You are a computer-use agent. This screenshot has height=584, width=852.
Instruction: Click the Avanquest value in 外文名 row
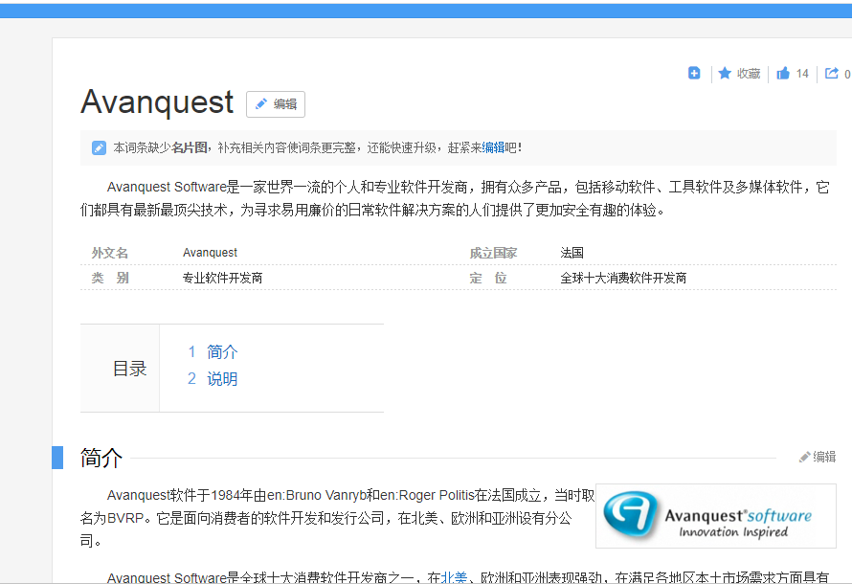[210, 253]
